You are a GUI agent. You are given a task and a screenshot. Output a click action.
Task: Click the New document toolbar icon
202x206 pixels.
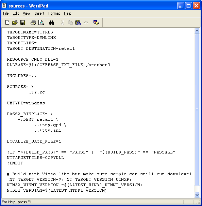(x=7, y=23)
